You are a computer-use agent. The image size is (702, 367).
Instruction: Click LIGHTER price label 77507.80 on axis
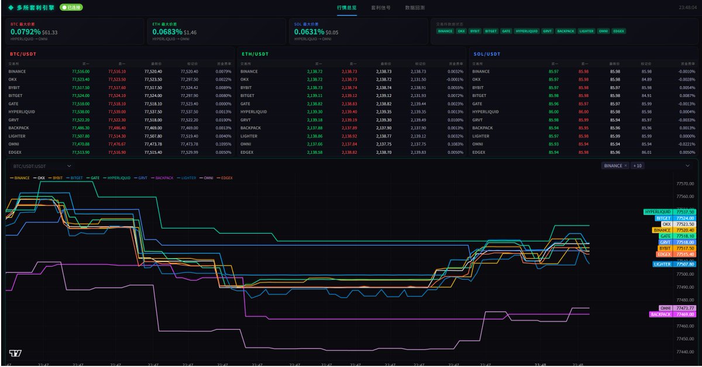674,264
